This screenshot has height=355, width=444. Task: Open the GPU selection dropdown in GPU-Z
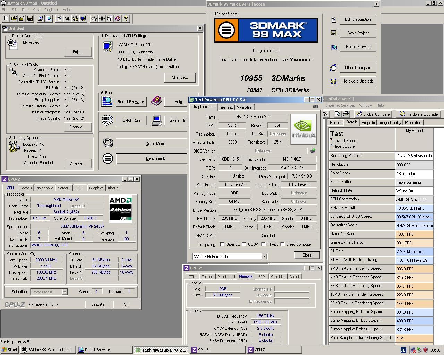point(264,256)
